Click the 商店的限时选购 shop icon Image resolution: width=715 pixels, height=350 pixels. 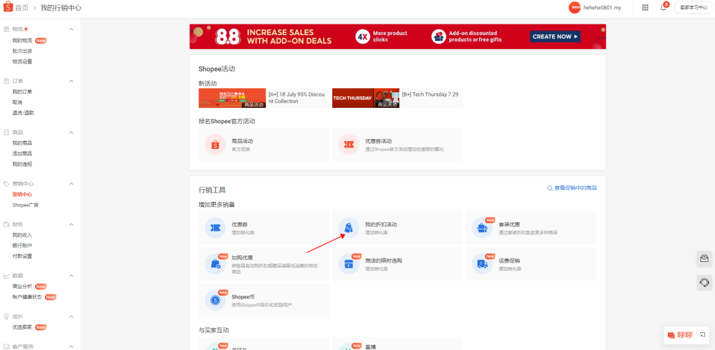point(348,264)
